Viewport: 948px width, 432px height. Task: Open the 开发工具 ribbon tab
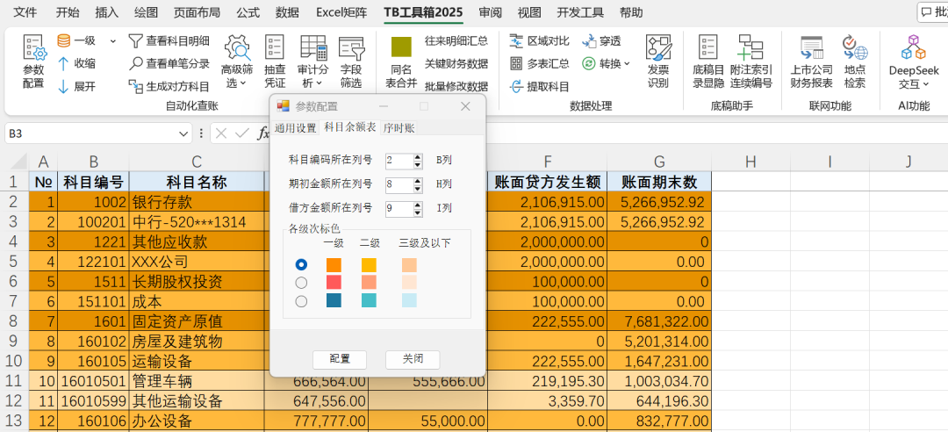coord(580,12)
